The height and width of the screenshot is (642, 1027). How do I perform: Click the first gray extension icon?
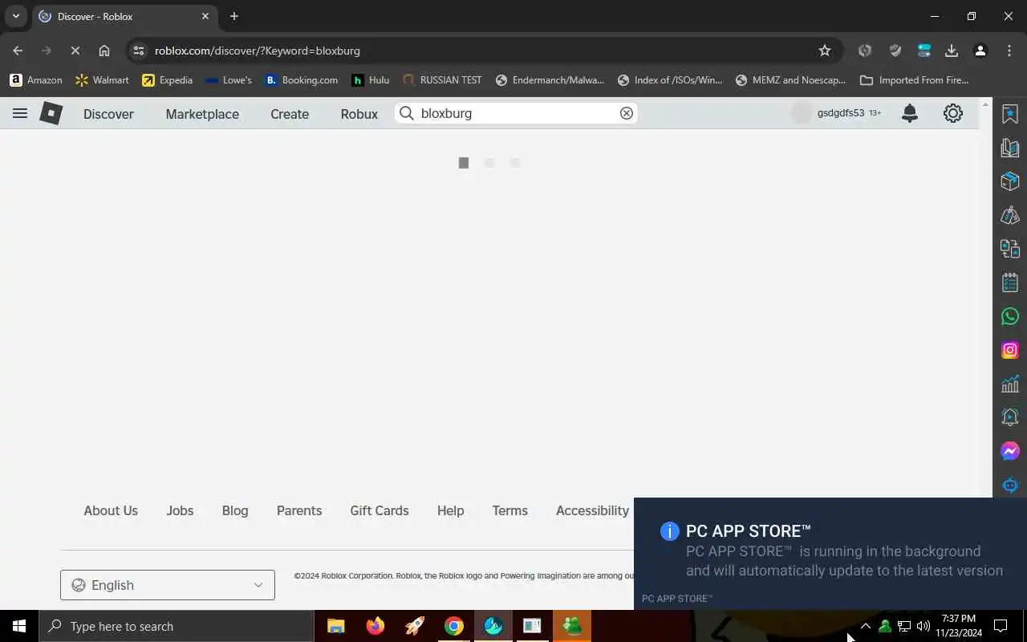click(865, 51)
